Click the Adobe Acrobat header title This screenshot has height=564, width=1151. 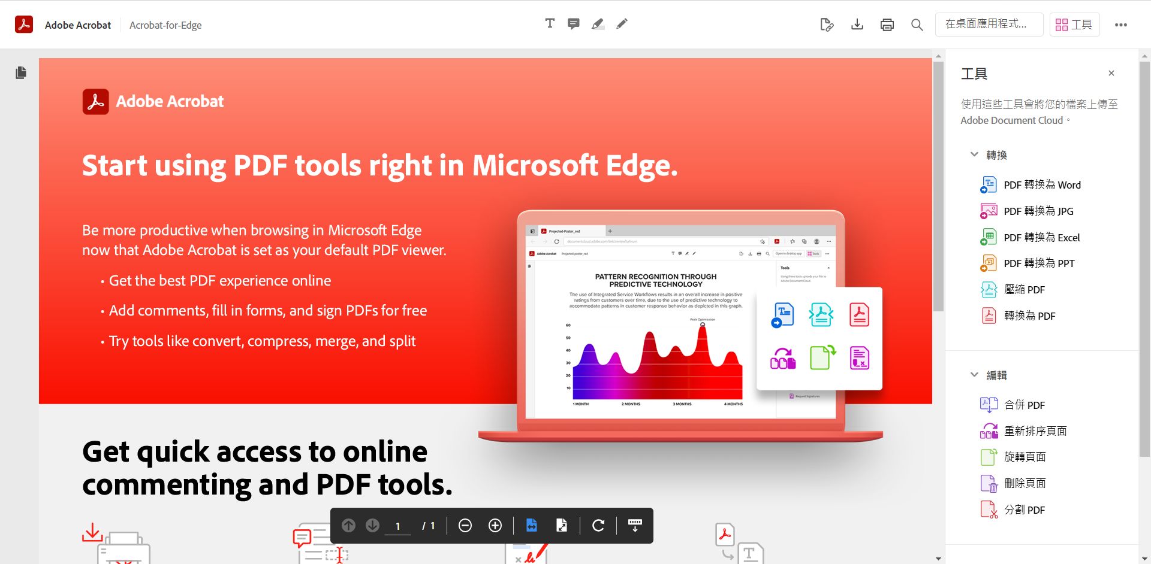pos(78,25)
